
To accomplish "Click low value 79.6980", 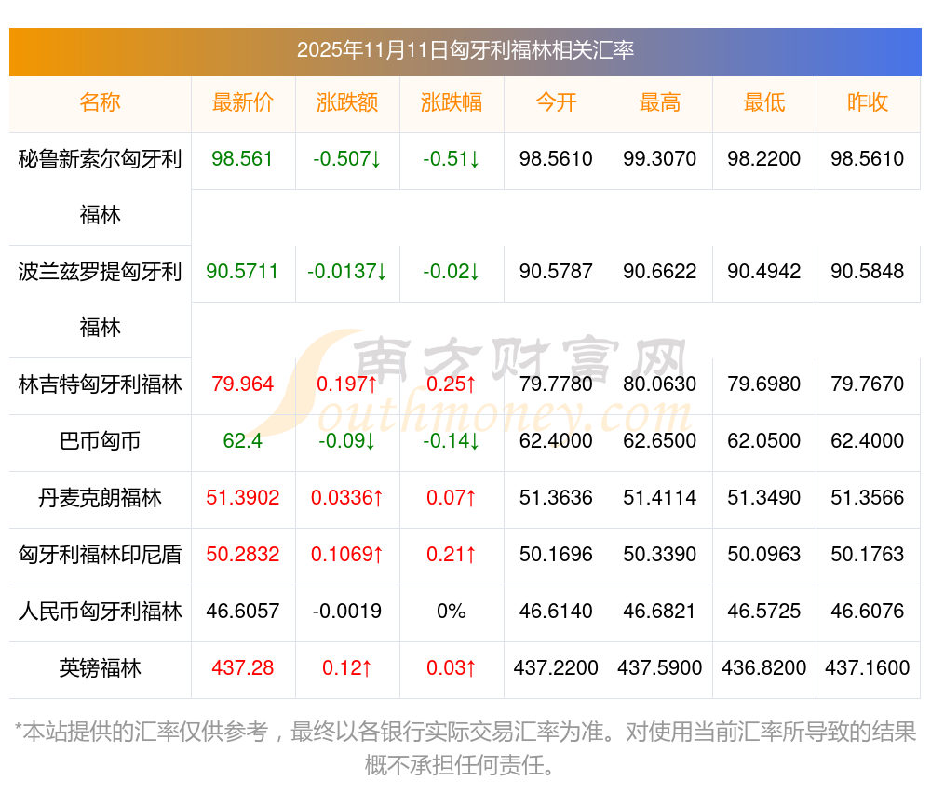I will [764, 384].
